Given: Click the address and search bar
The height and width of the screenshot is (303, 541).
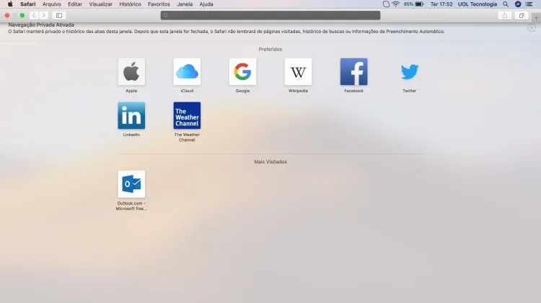Looking at the screenshot, I should tap(270, 15).
